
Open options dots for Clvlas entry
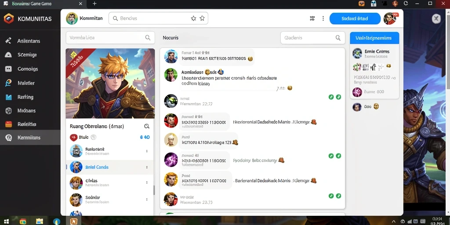point(147,182)
